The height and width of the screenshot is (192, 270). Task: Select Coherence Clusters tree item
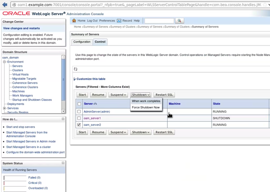tap(25, 87)
